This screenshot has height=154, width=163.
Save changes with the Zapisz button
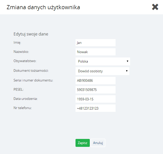(83, 143)
